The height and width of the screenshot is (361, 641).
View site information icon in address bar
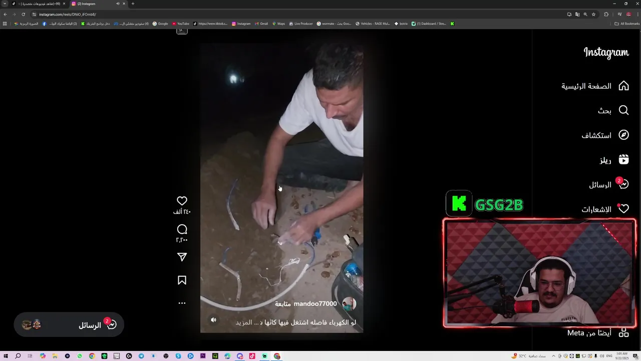tap(34, 14)
